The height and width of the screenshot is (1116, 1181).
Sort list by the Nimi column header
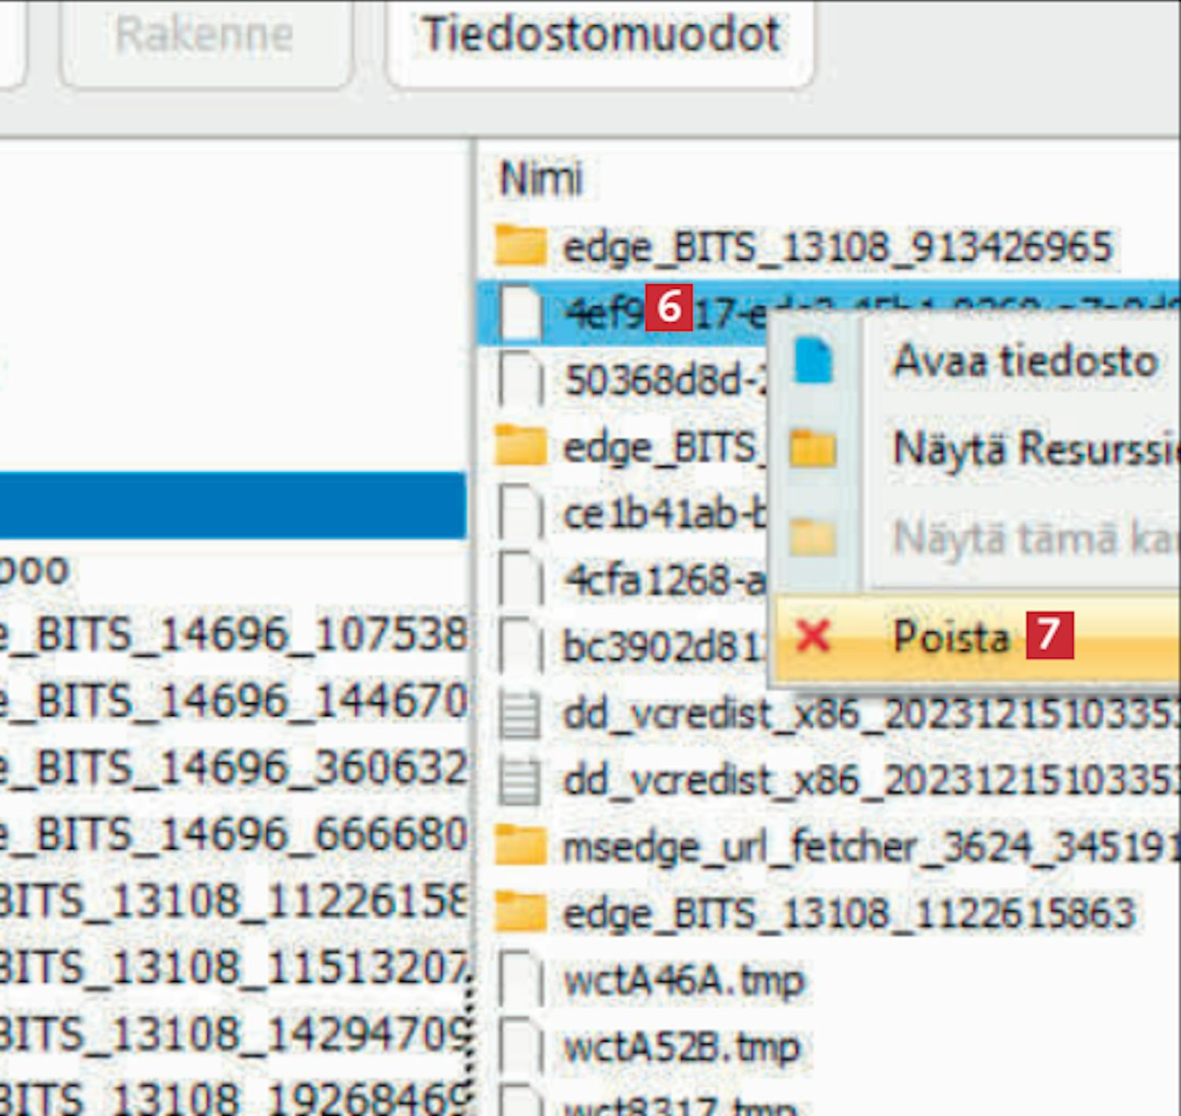(542, 178)
